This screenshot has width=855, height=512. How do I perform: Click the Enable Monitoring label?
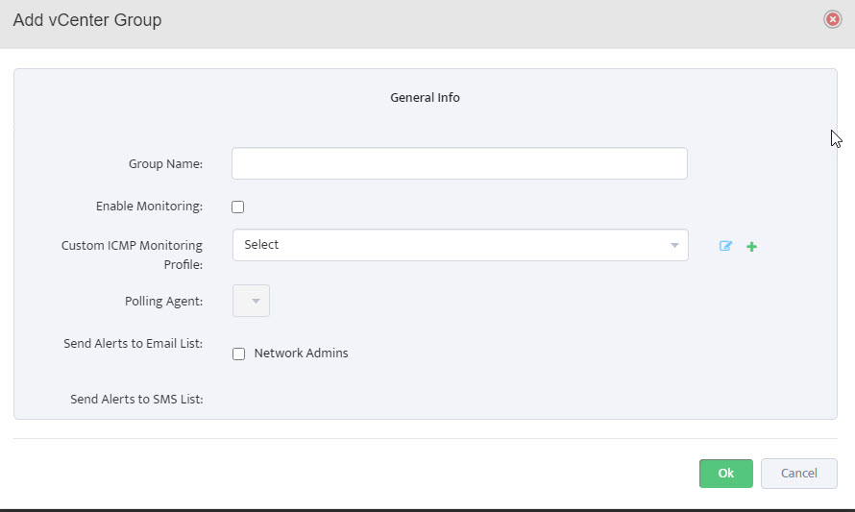[150, 207]
